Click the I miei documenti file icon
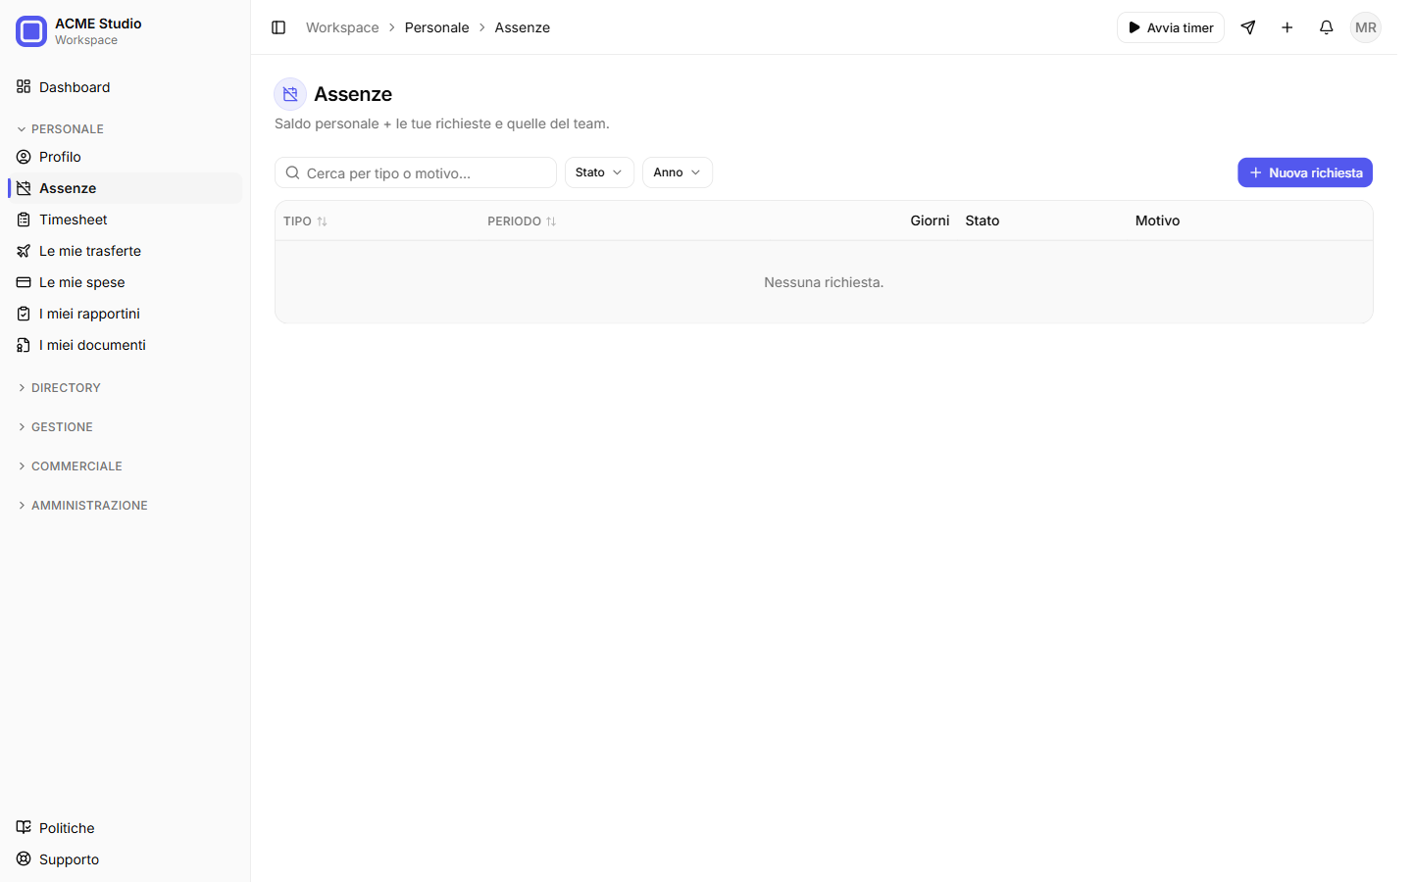The image size is (1412, 882). [x=24, y=345]
